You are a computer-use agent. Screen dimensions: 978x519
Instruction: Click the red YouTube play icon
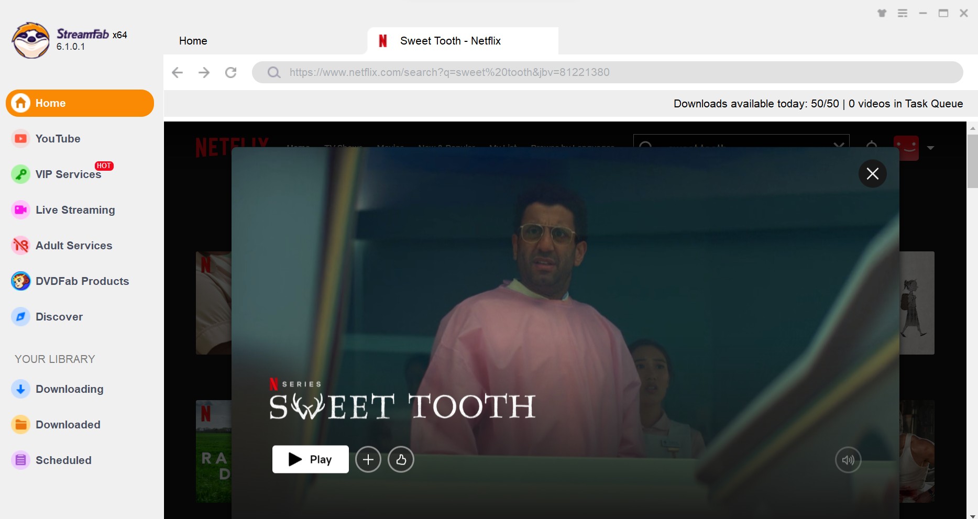pyautogui.click(x=21, y=139)
